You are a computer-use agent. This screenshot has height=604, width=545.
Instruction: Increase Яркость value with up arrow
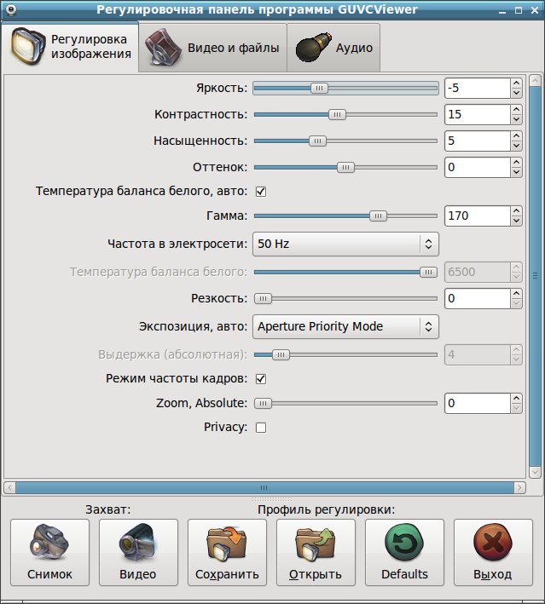pyautogui.click(x=517, y=83)
